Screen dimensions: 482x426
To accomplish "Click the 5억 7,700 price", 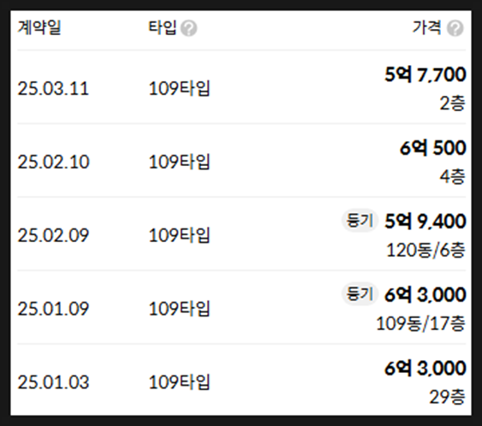I will (x=425, y=74).
